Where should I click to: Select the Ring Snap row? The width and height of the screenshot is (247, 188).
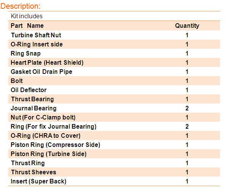tap(25, 53)
